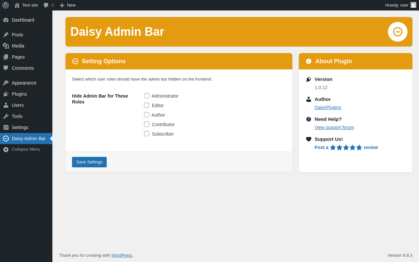Open the Plugins menu
Viewport: 419px width, 262px height.
point(19,94)
